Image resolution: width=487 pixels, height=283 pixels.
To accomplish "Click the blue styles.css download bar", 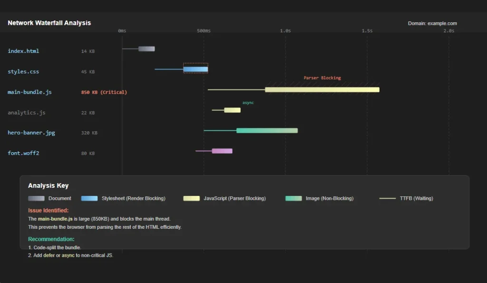I will click(195, 69).
